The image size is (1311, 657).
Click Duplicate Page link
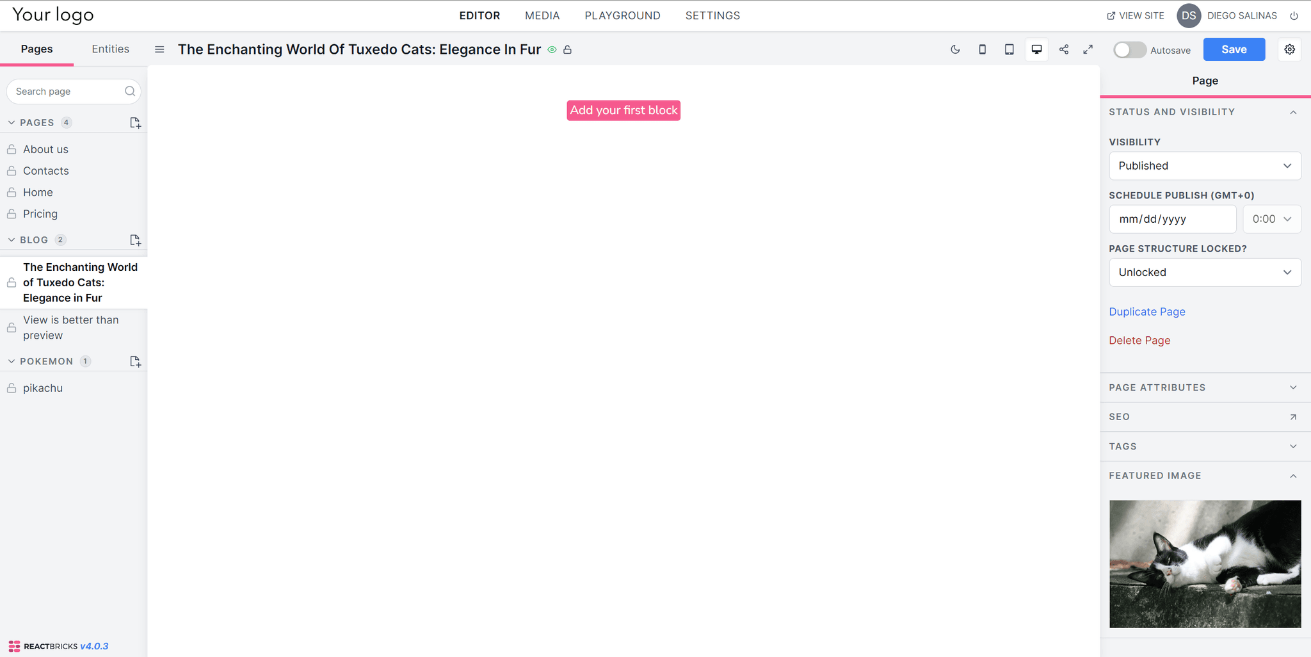point(1146,312)
